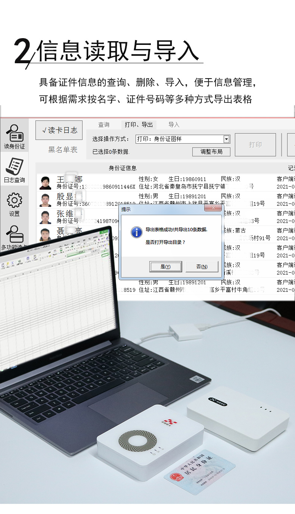295x514 pixels.
Task: Select the first record's ID photo thumbnail
Action: (46, 183)
